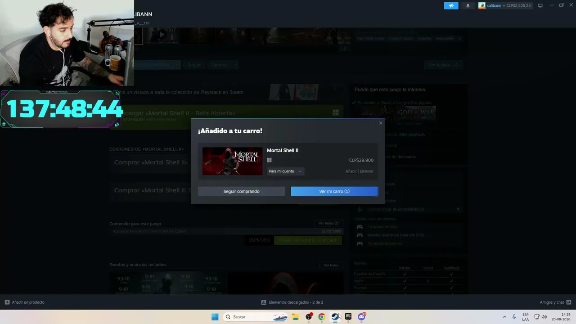Click the friends chat icon in footer

click(x=569, y=302)
